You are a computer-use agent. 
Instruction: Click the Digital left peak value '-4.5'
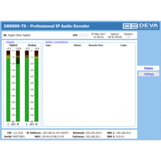tap(9, 49)
